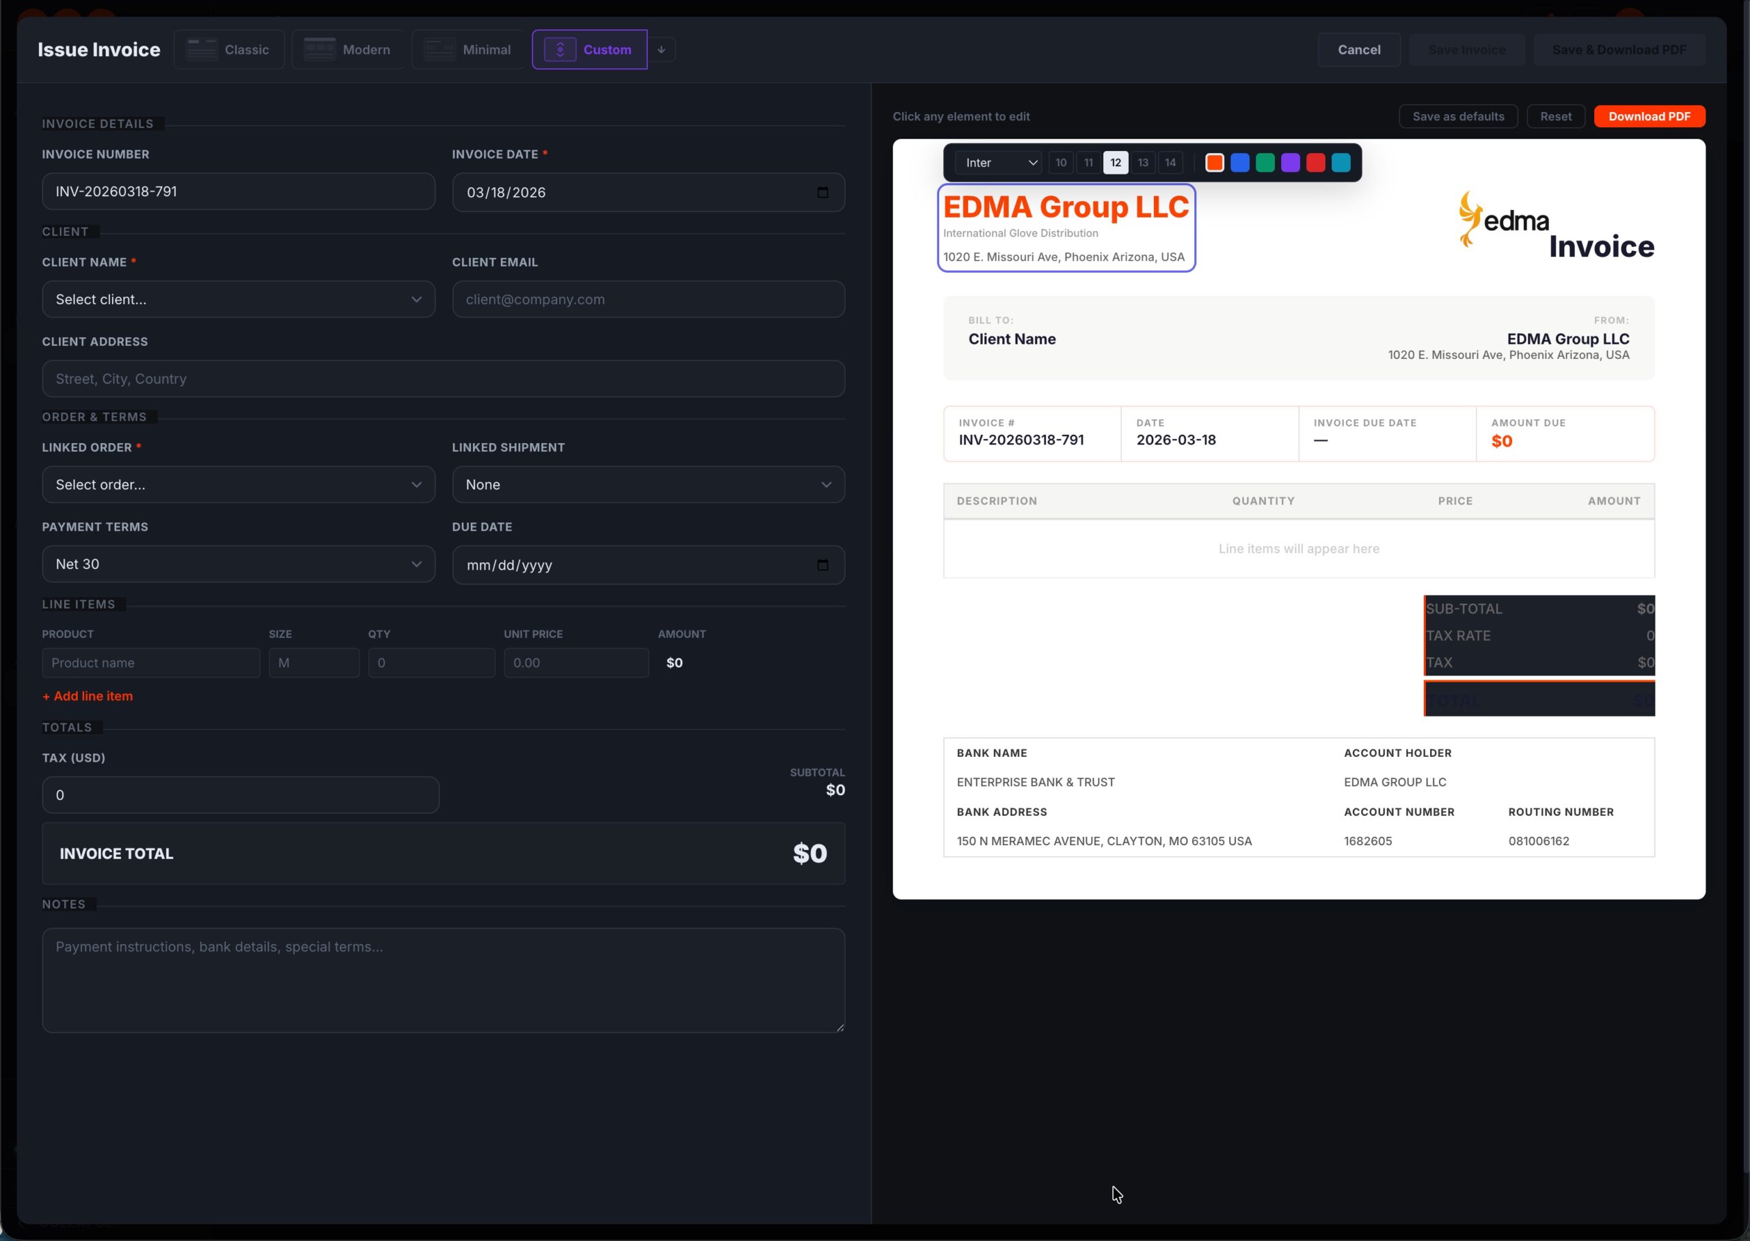The height and width of the screenshot is (1241, 1750).
Task: Click the orange Download PDF button
Action: pos(1650,116)
